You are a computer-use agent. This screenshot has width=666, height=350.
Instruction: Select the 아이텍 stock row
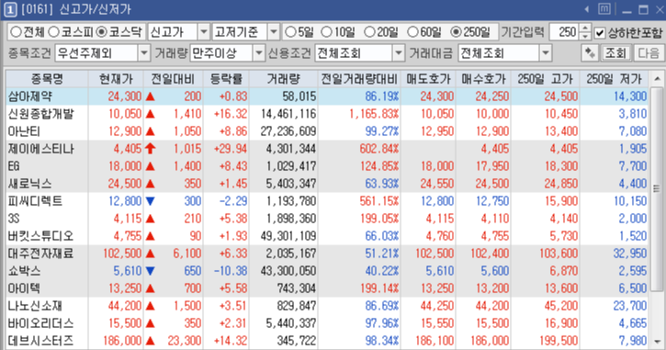[327, 288]
